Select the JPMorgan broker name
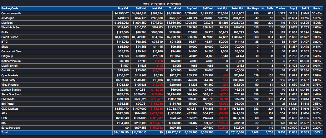 [x=7, y=18]
